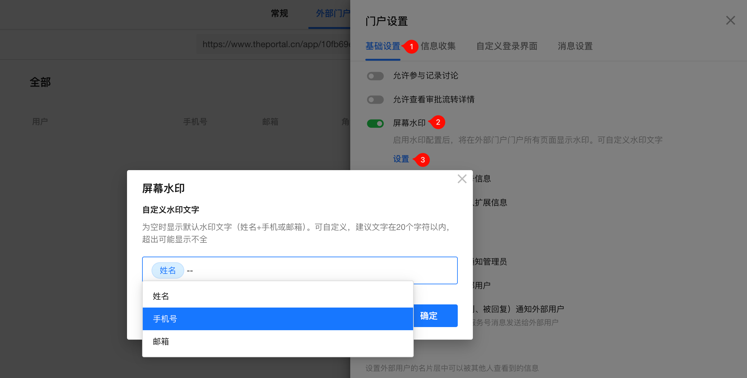Close the 屏幕水印 dialog
Viewport: 747px width, 378px height.
(462, 179)
